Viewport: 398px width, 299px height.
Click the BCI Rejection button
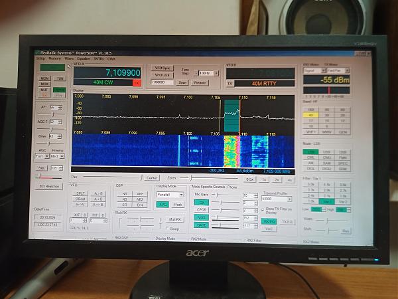[50, 185]
